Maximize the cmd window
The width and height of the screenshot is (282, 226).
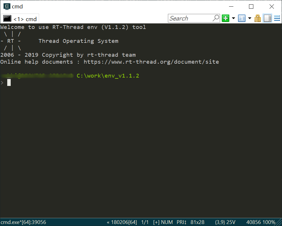point(251,6)
